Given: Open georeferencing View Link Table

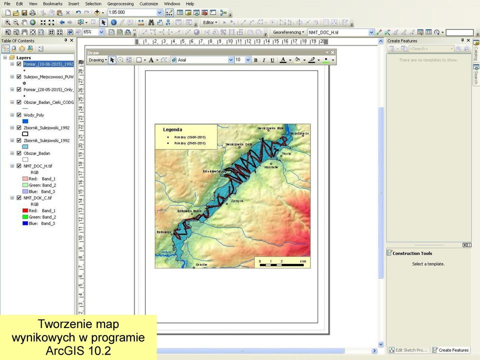Looking at the screenshot, I should coord(428,32).
